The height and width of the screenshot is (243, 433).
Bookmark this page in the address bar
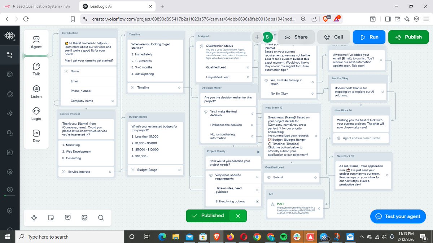tap(73, 19)
